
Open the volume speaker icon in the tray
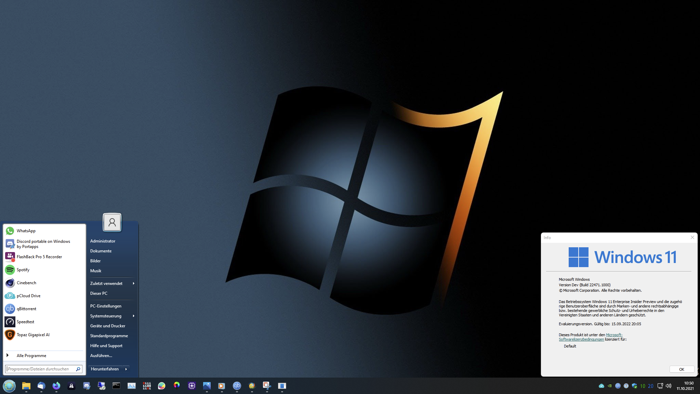click(x=669, y=386)
